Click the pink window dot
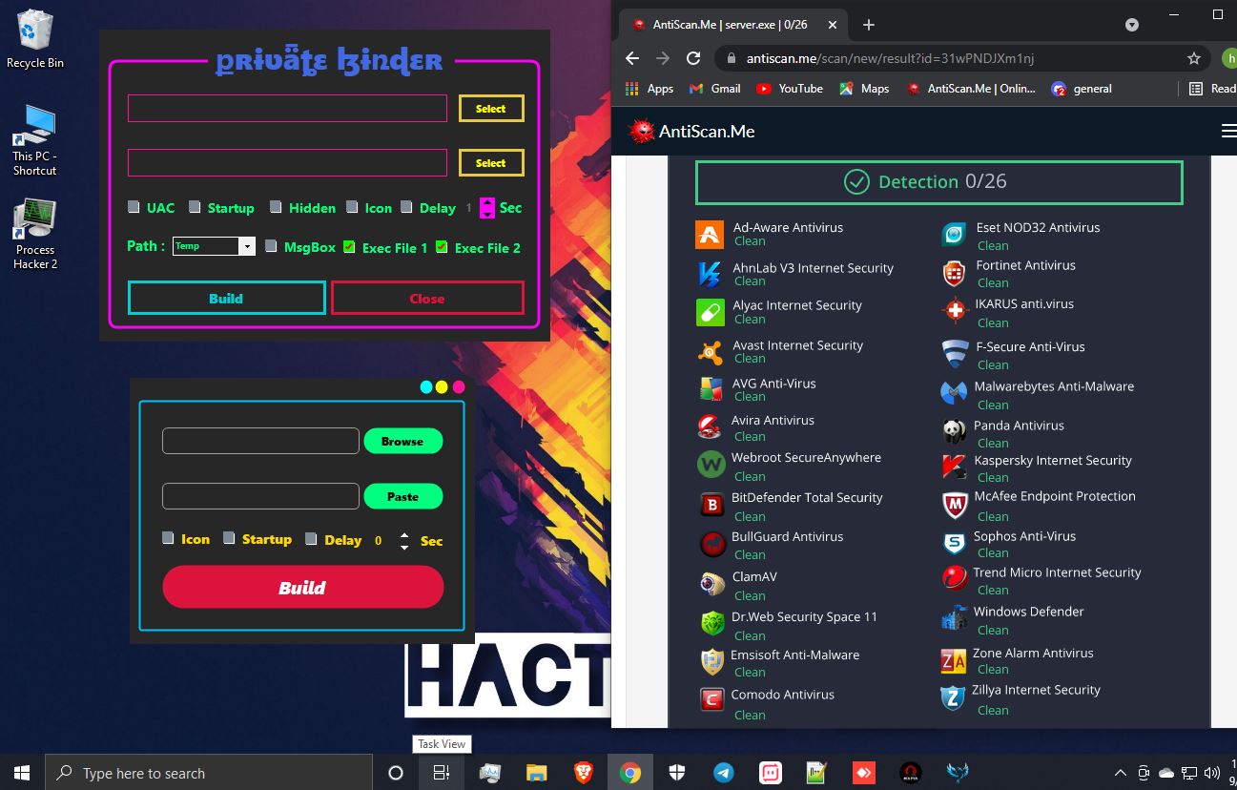The height and width of the screenshot is (790, 1237). [x=459, y=386]
